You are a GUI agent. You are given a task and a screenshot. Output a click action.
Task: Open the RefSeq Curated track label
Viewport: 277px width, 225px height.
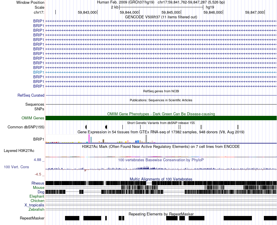click(31, 95)
